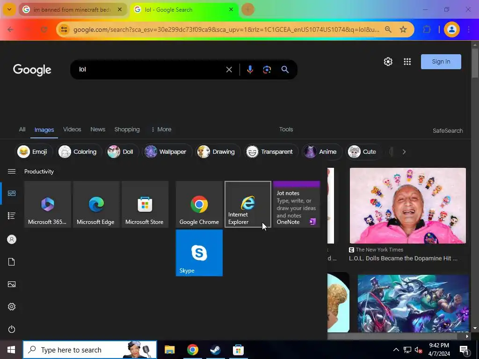Open the Internet Explorer tile

pyautogui.click(x=248, y=204)
